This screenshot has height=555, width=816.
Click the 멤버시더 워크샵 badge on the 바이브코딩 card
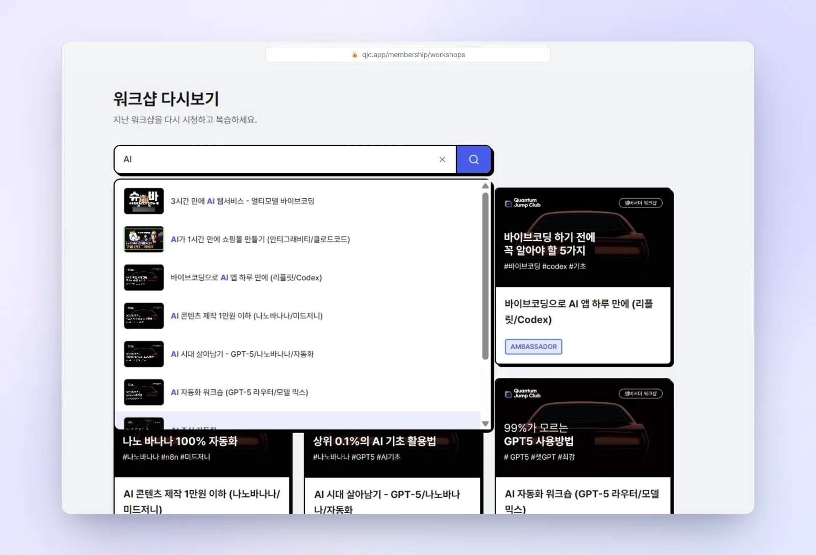(x=641, y=203)
